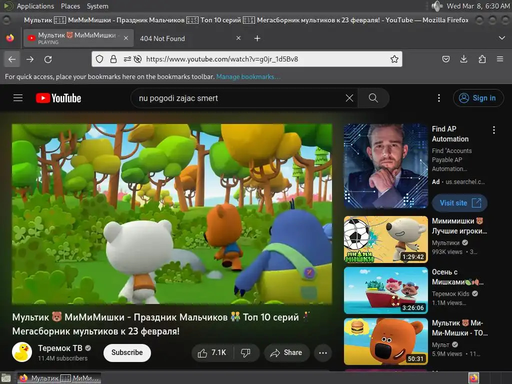Click the autoplay blocked icon in address bar
512x384 pixels.
[x=138, y=59]
